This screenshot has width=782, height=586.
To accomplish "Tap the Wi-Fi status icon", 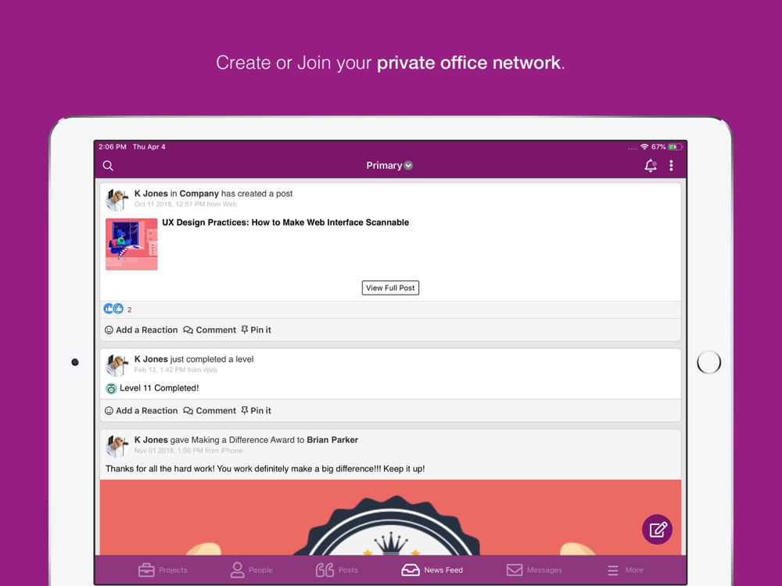I will click(644, 147).
